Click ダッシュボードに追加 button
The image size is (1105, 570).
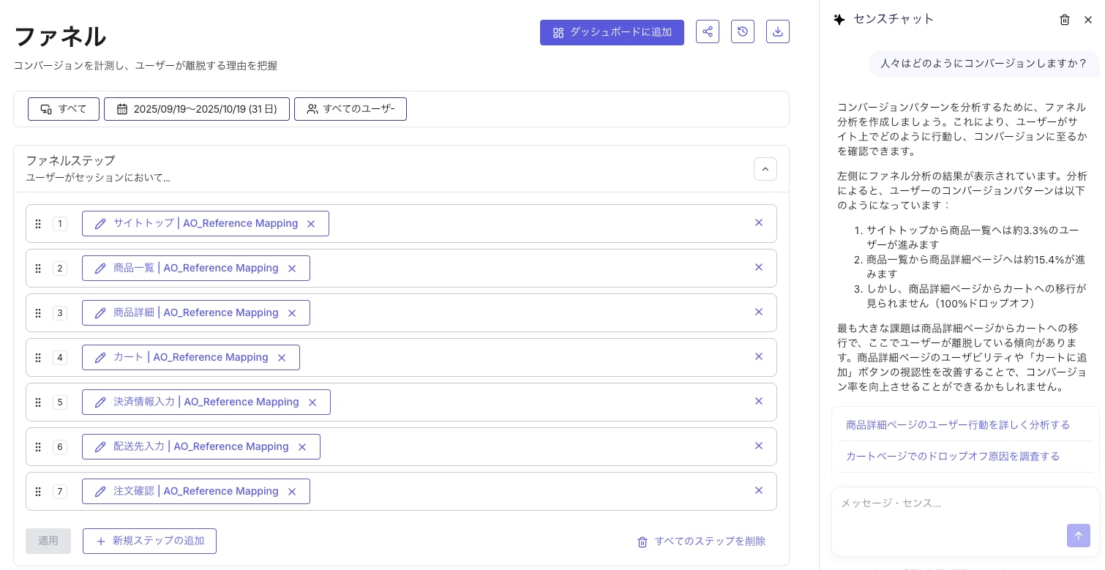[x=612, y=32]
